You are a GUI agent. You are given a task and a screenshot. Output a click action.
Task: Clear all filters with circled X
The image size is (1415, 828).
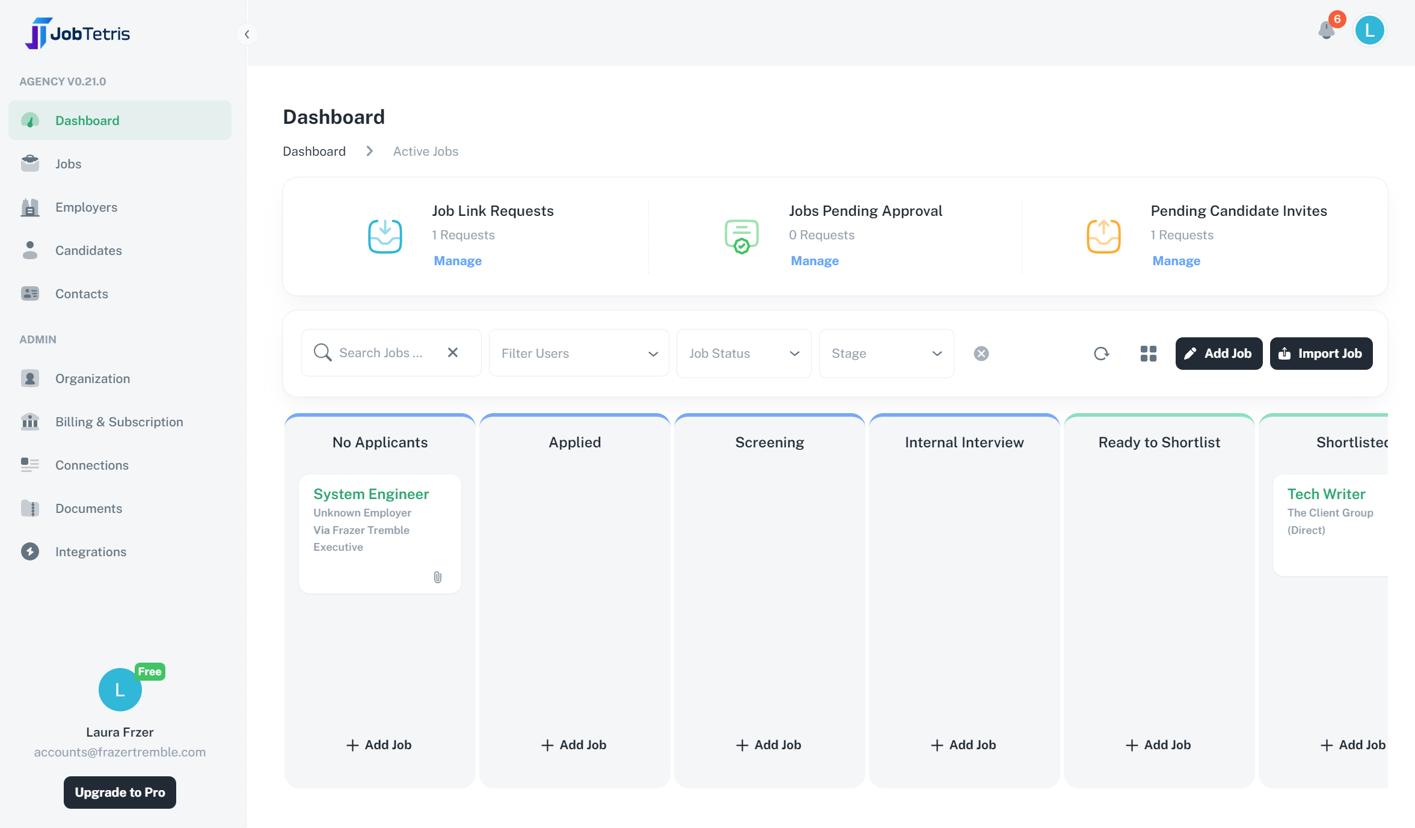981,354
